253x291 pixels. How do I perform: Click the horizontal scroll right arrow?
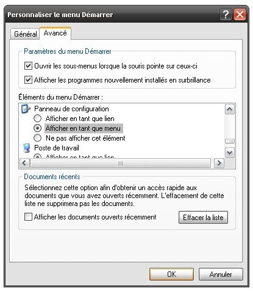[219, 163]
